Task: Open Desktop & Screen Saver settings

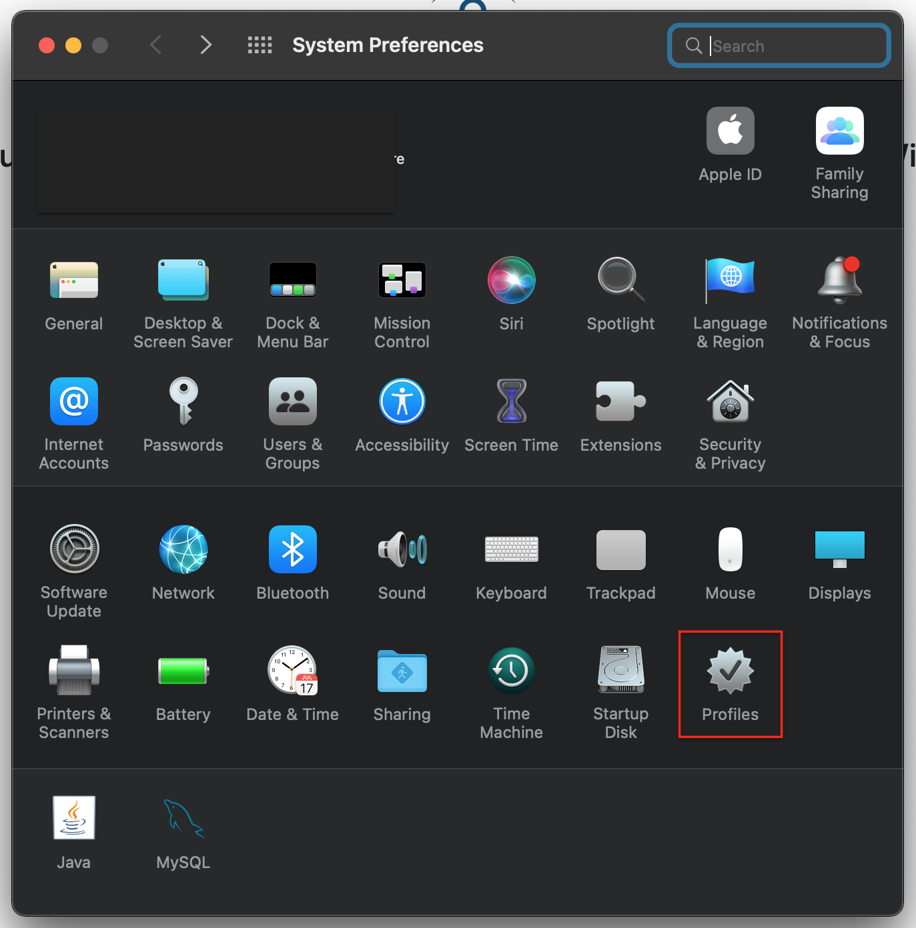Action: (x=183, y=280)
